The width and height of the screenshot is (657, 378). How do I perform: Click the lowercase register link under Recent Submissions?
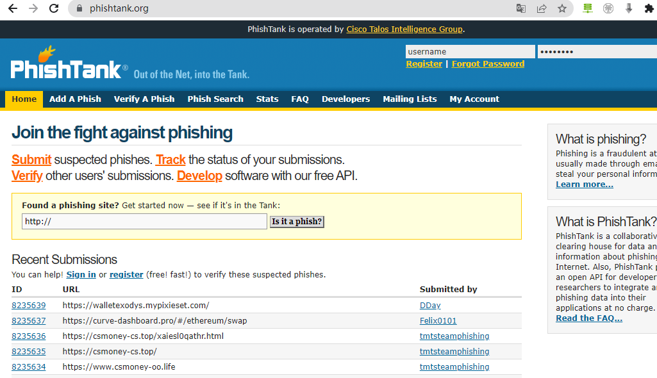(126, 275)
